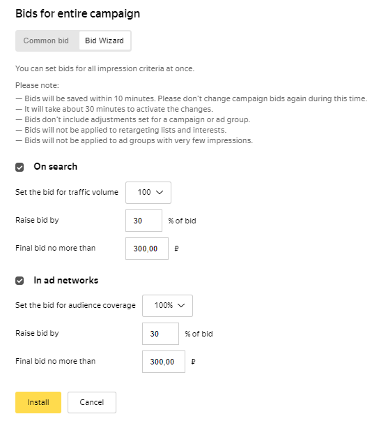
Task: Select the Bid Wizard tab
Action: point(105,40)
